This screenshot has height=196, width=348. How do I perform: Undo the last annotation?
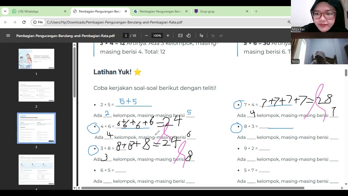(213, 36)
